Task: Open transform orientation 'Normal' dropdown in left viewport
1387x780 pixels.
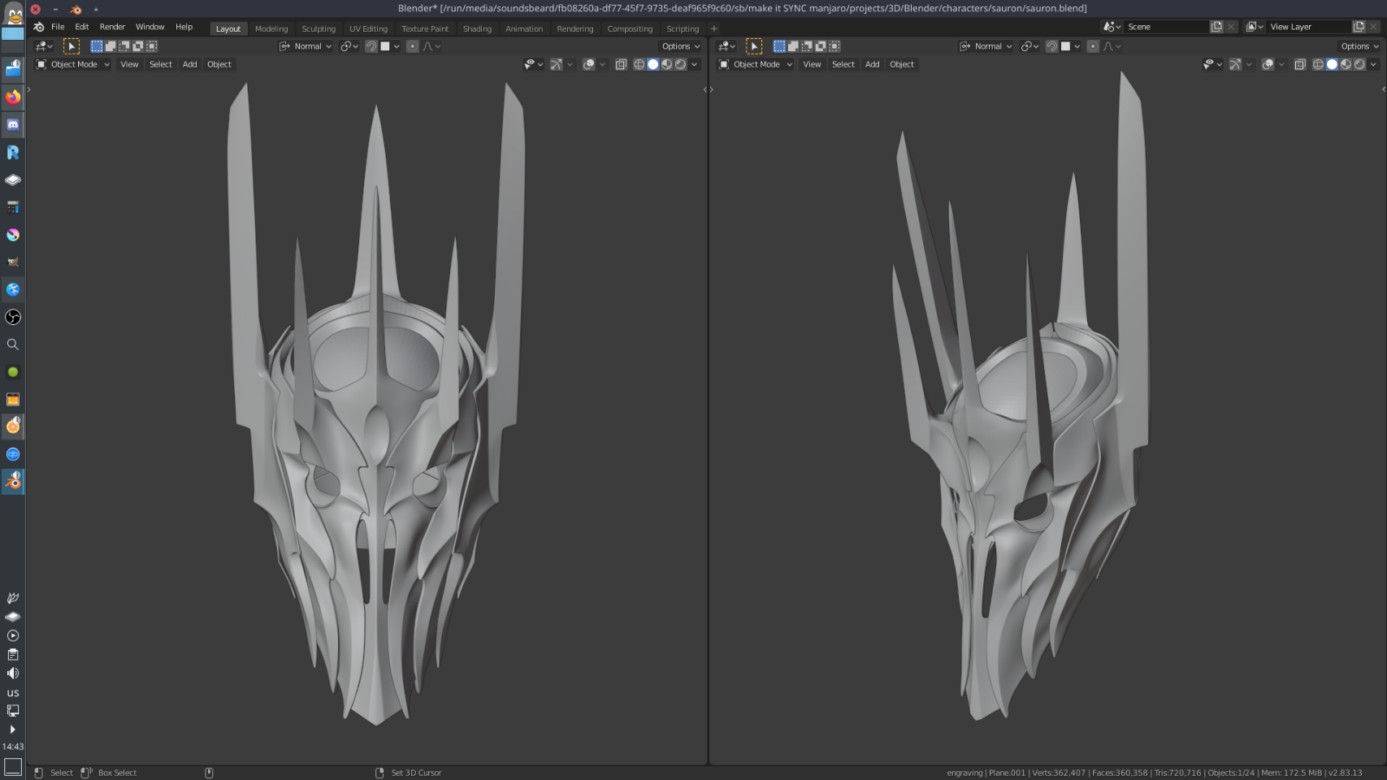Action: (306, 46)
